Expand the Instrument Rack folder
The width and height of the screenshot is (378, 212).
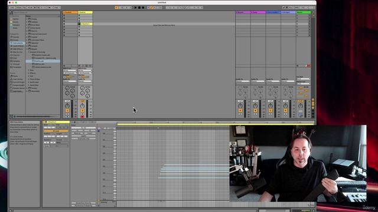27,40
